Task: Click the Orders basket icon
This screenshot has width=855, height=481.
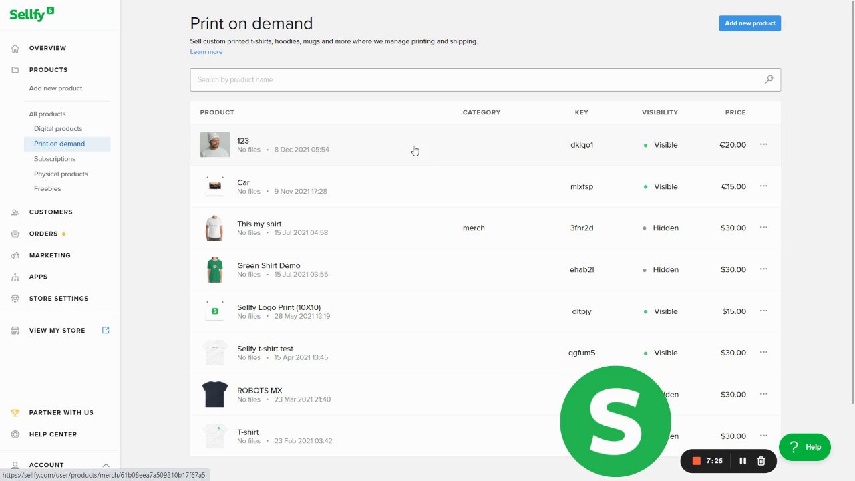Action: tap(15, 234)
